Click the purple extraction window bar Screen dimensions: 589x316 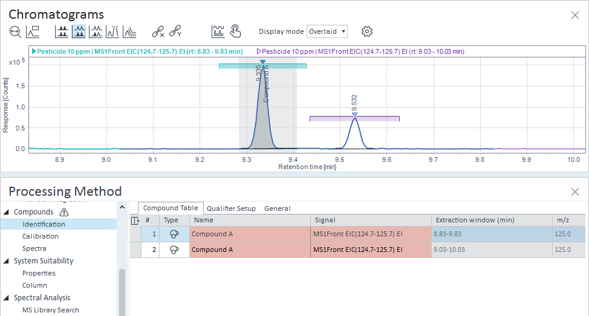click(x=354, y=118)
